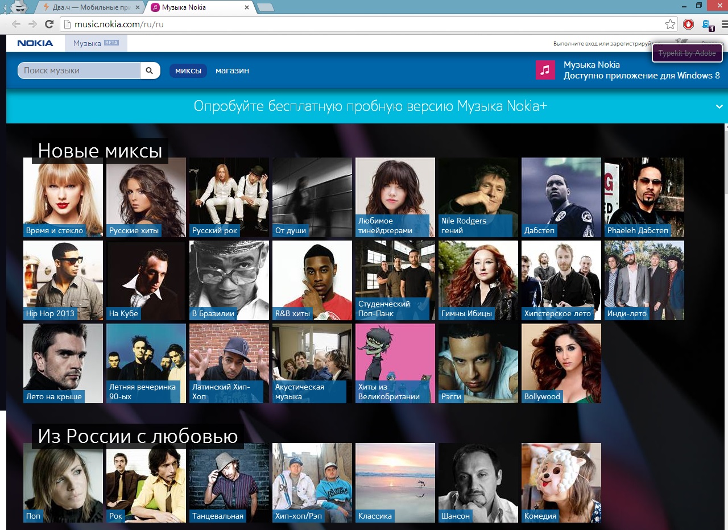Open the Typekit by Adobe badge
Image resolution: width=728 pixels, height=530 pixels.
pos(688,53)
